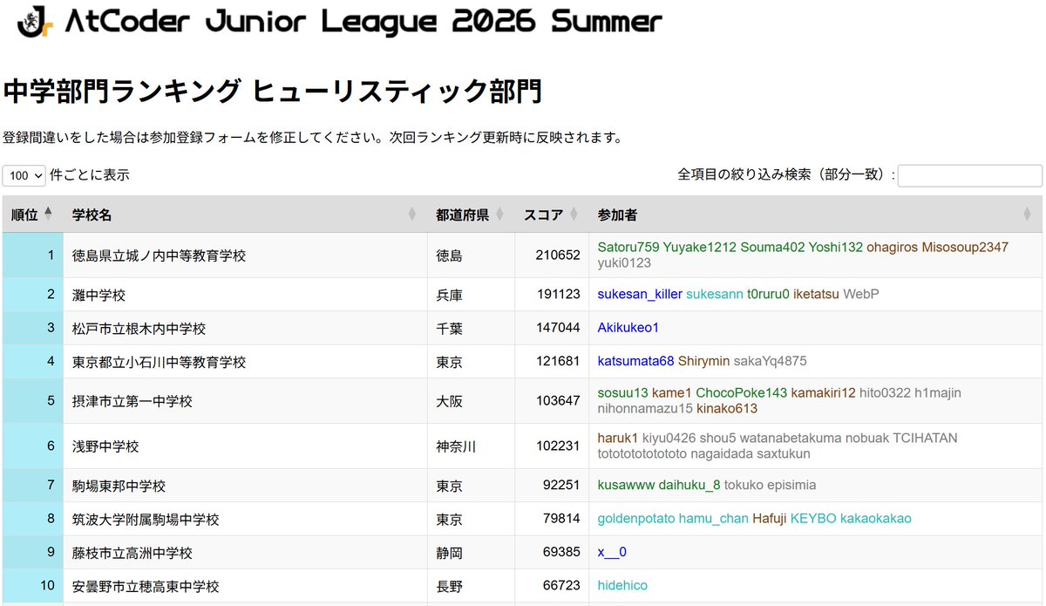
Task: Open participant iketatsu profile
Action: (x=816, y=294)
